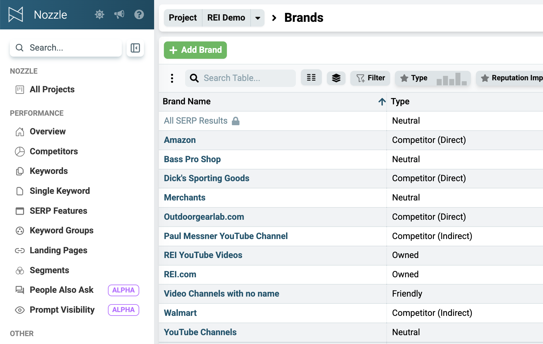Image resolution: width=543 pixels, height=344 pixels.
Task: Open the Amazon brand link
Action: 180,140
